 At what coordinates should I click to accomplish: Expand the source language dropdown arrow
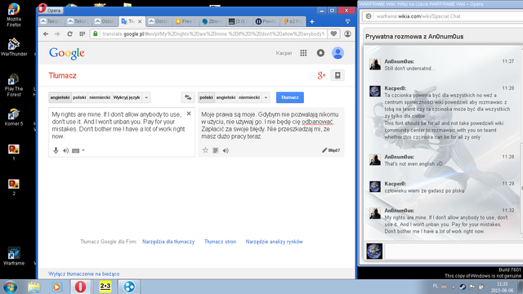[146, 97]
